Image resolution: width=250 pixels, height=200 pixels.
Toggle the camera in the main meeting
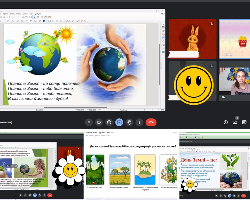[x=99, y=122]
